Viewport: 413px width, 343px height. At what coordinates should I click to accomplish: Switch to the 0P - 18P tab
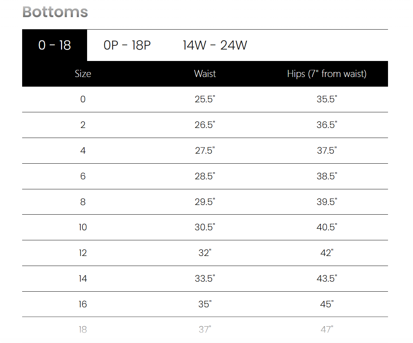pyautogui.click(x=127, y=45)
